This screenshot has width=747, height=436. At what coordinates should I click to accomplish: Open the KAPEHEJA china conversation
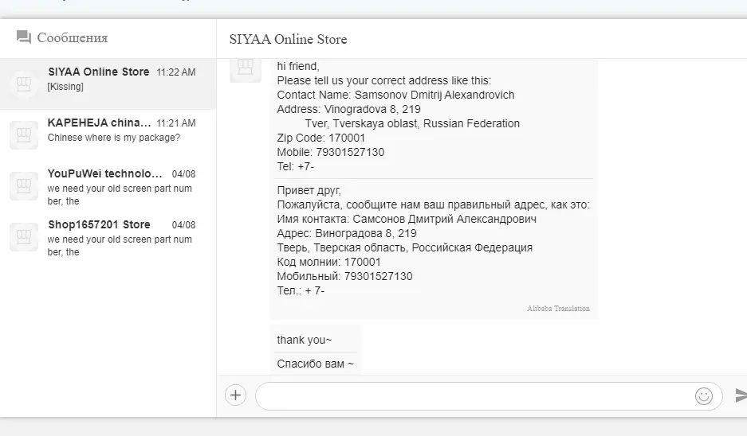coord(108,135)
